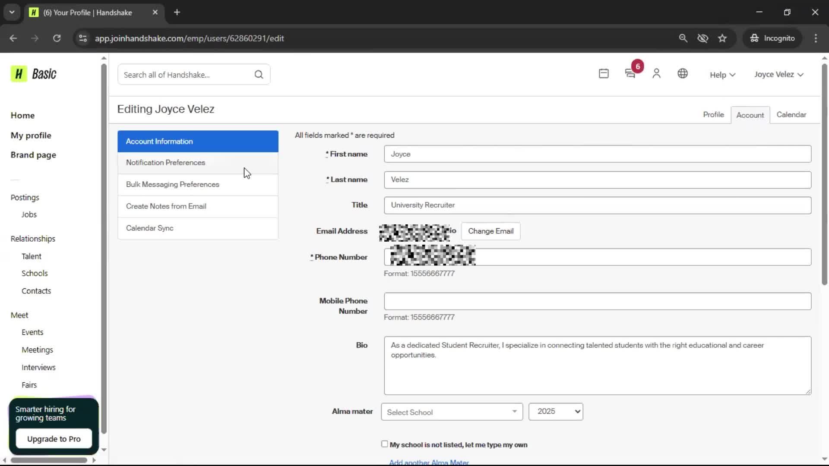
Task: Expand the Help dropdown menu
Action: point(722,75)
